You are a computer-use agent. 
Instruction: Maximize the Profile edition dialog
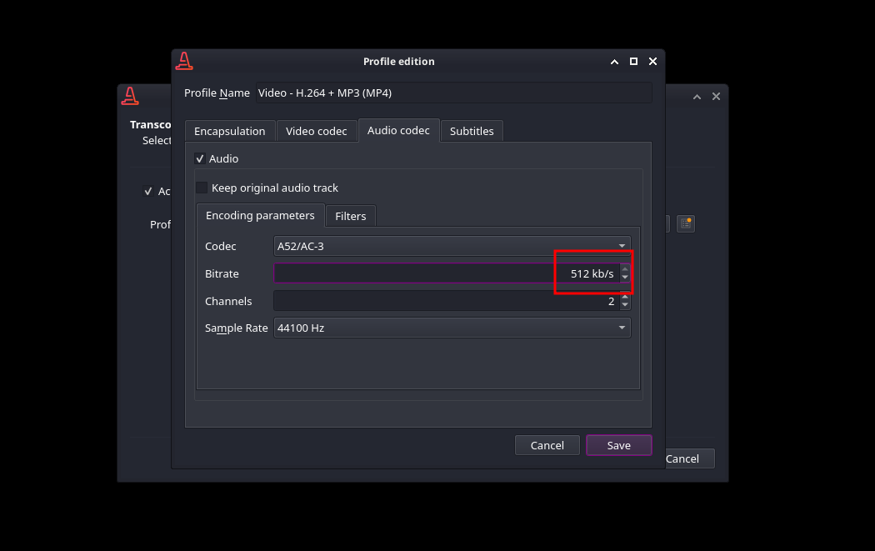tap(633, 61)
